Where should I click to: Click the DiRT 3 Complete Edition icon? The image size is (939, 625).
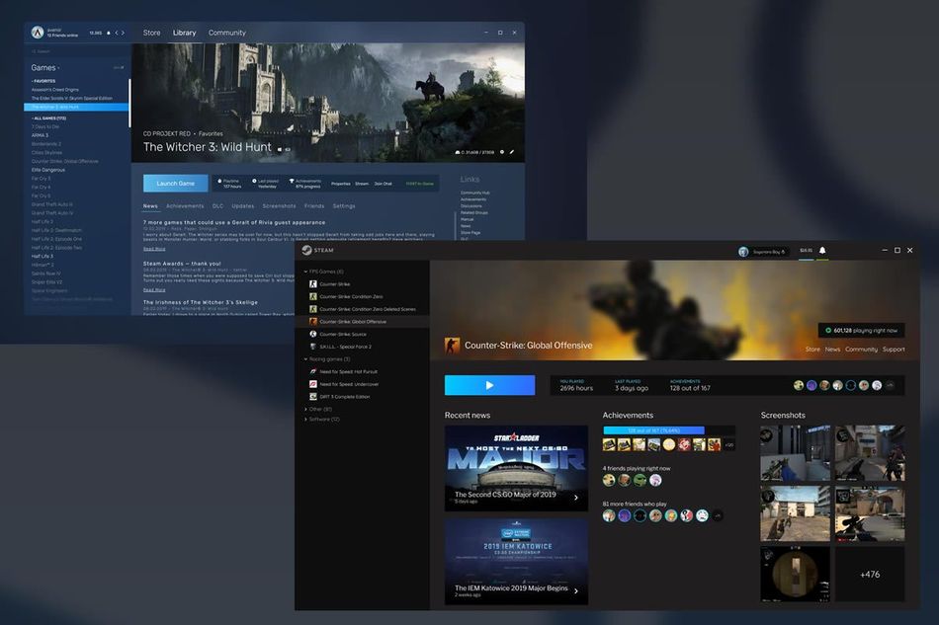point(312,397)
